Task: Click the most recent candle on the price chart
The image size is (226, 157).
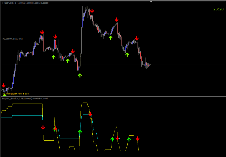Action: click(150, 65)
